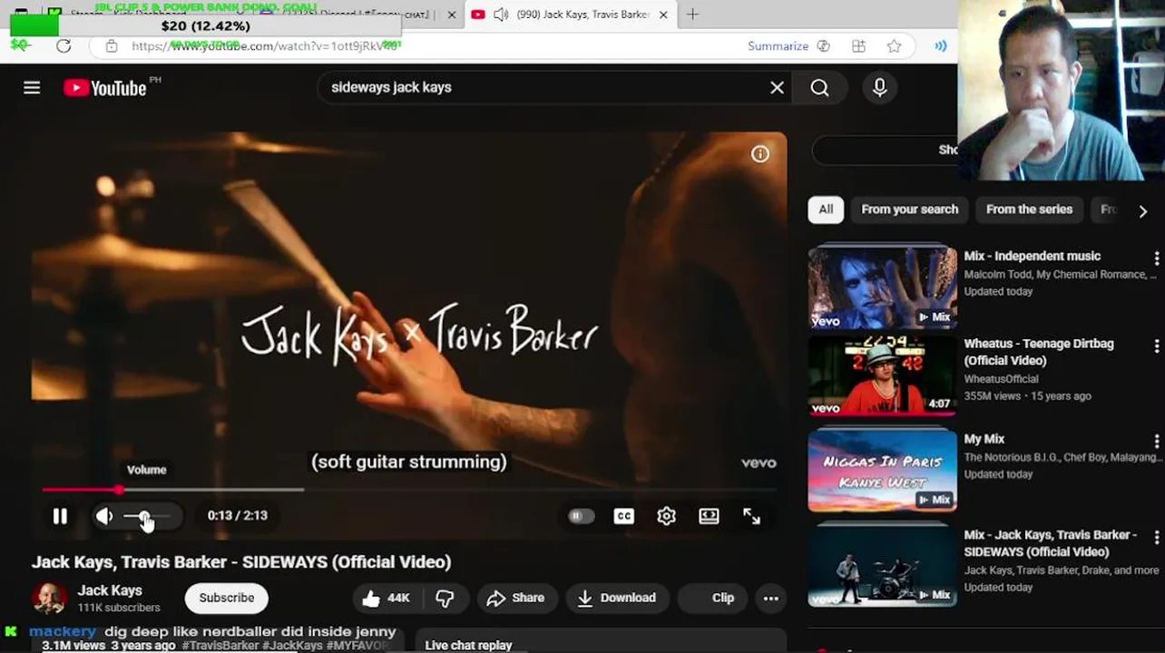Bookmark the page with the star icon

click(x=894, y=46)
